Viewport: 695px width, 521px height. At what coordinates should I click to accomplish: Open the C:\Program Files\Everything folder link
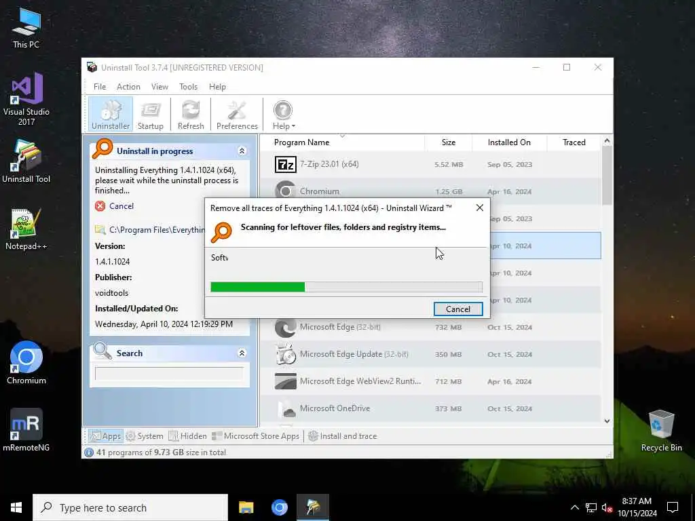[x=157, y=230]
